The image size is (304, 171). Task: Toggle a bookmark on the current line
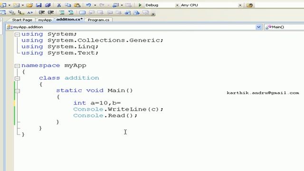pos(82,13)
